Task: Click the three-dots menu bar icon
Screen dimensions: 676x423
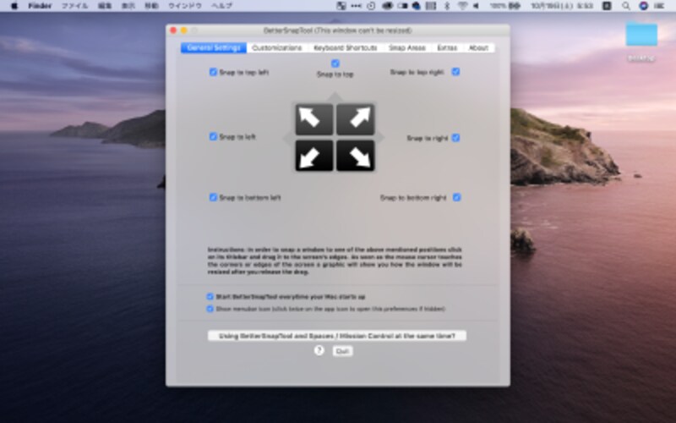Action: click(356, 6)
